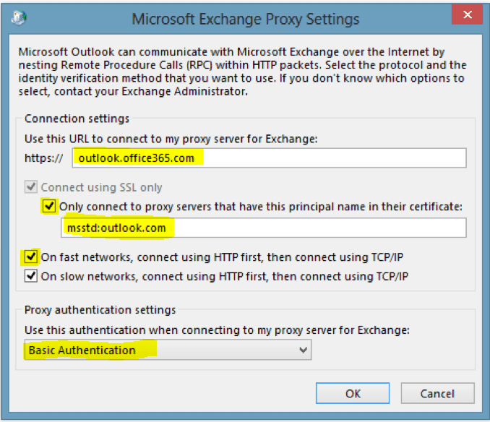Toggle the On slow networks checkbox
Viewport: 490px width, 422px height.
30,276
